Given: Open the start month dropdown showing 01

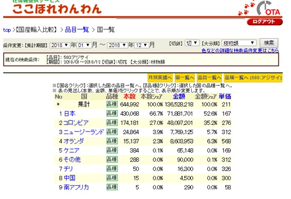Looking at the screenshot, I should click(x=84, y=45).
